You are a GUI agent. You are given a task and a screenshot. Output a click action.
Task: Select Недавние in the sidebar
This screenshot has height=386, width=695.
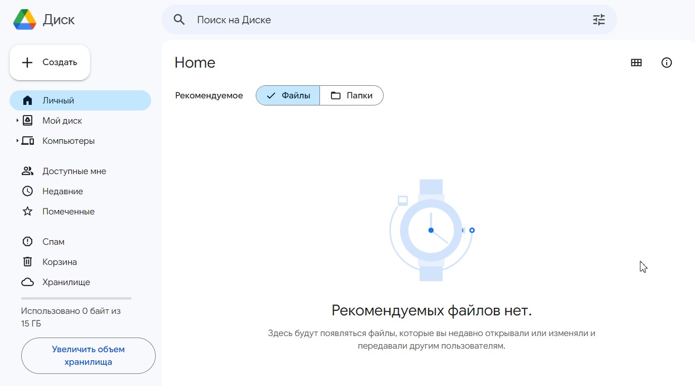click(x=62, y=191)
